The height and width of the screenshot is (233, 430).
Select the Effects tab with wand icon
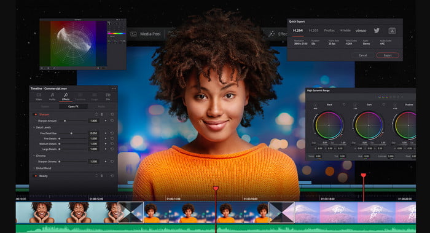(66, 97)
